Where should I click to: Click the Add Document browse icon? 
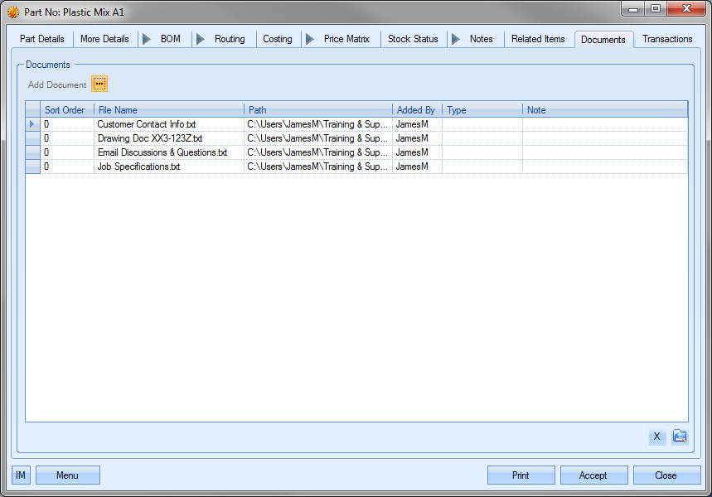pyautogui.click(x=99, y=84)
